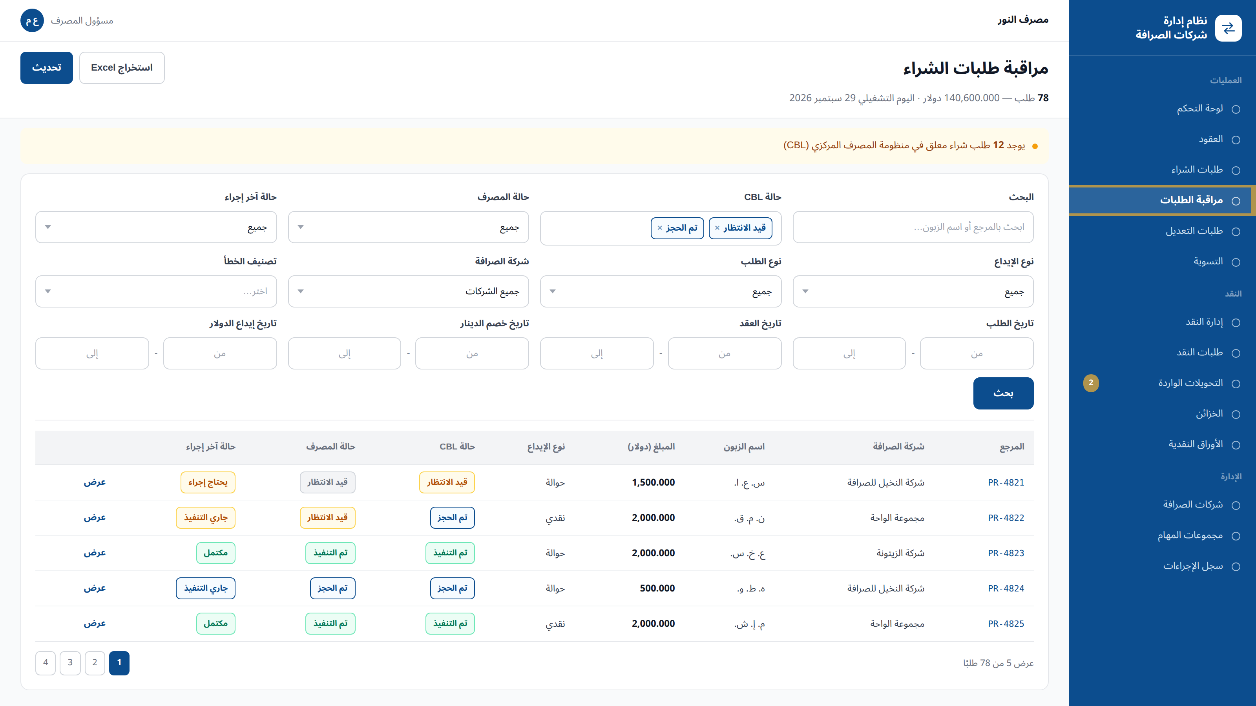Open the حالة CBL multi-select field
The image size is (1256, 706).
[661, 228]
